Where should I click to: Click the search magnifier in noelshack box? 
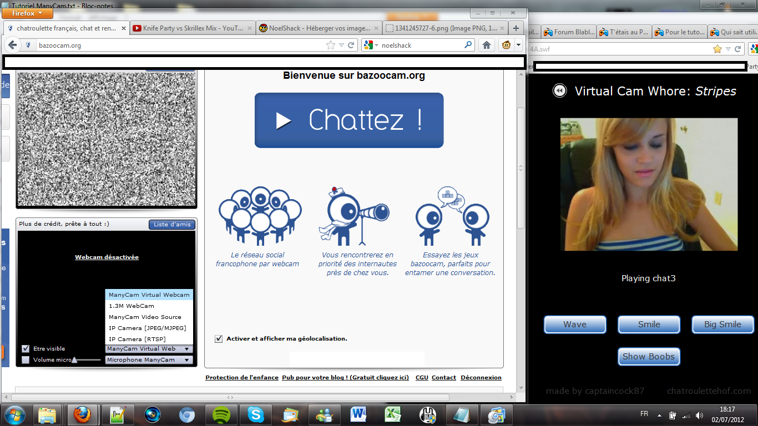pos(468,45)
